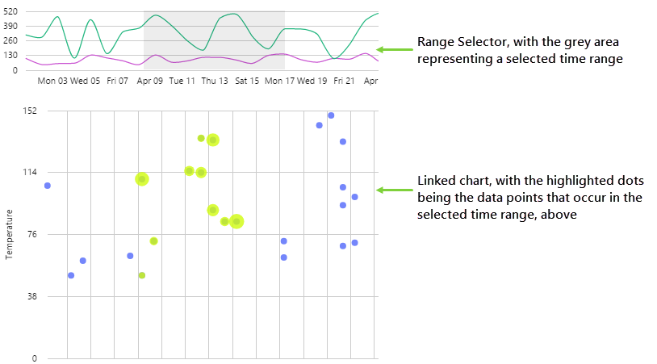Click the 152 y-axis label

[x=19, y=111]
